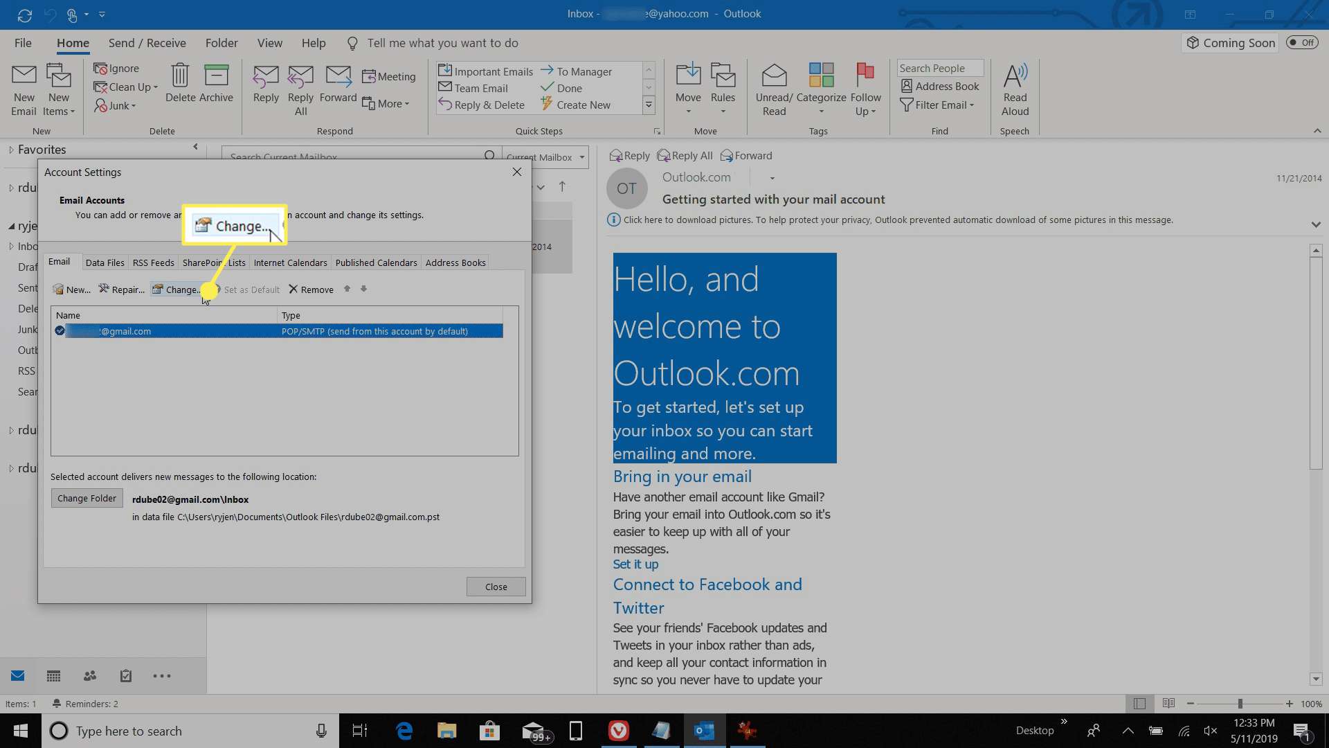Viewport: 1329px width, 748px height.
Task: Open the Data Files tab
Action: (105, 262)
